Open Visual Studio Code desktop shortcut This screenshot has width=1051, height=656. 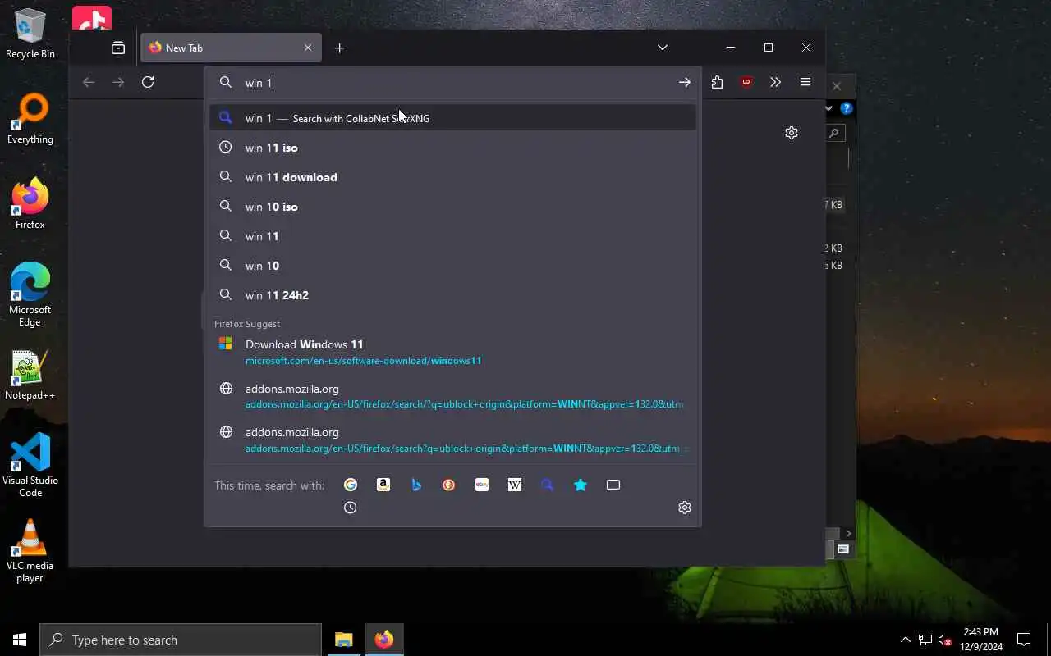30,466
